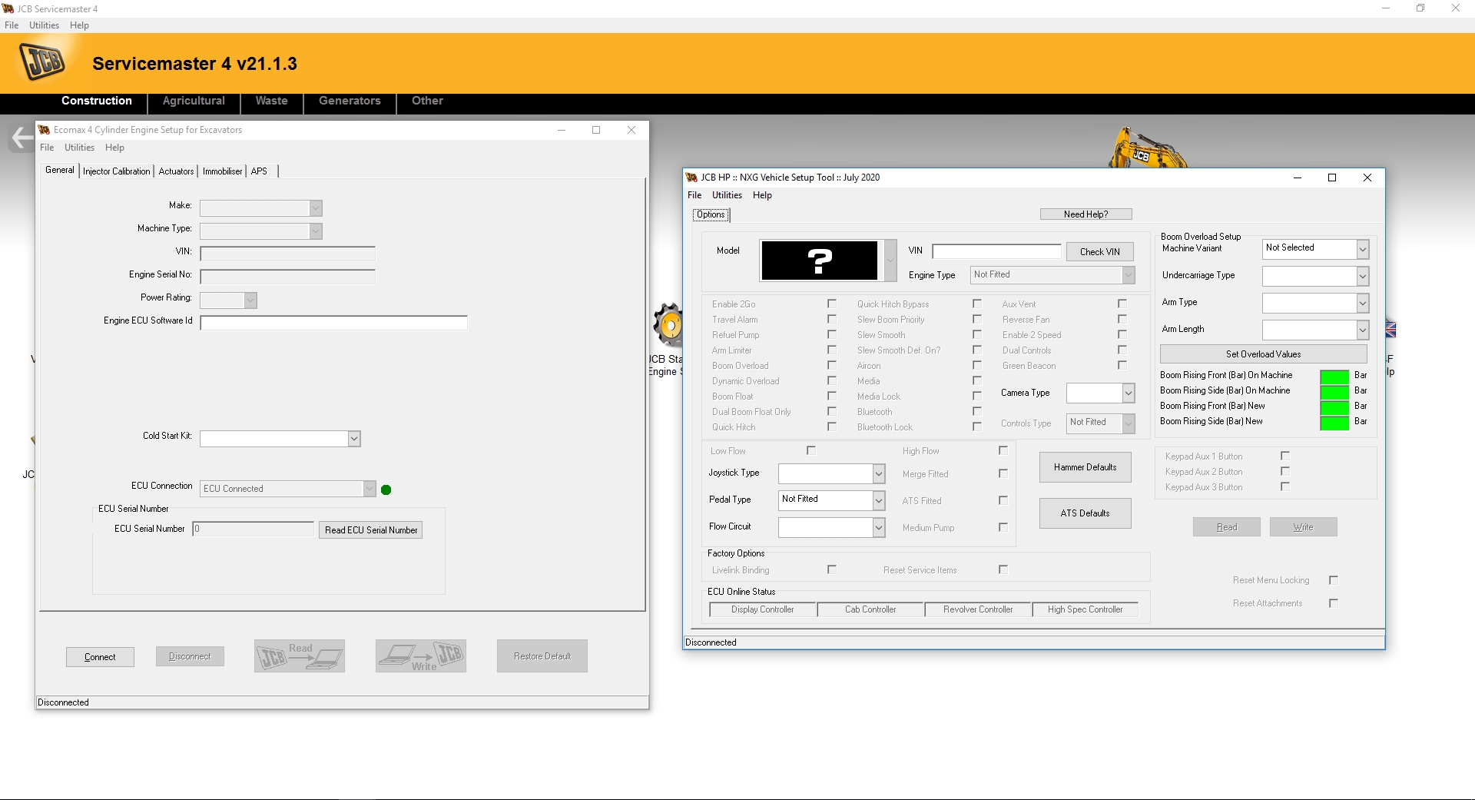The height and width of the screenshot is (800, 1475).
Task: Switch to the Injector Calibration tab
Action: pyautogui.click(x=116, y=171)
